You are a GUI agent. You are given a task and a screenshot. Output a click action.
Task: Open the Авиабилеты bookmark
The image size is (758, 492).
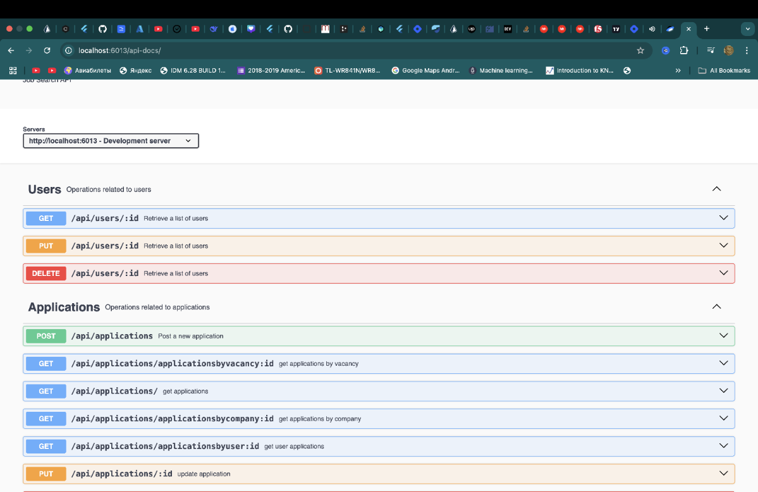(x=87, y=71)
